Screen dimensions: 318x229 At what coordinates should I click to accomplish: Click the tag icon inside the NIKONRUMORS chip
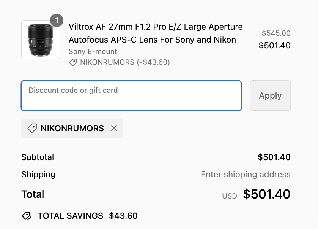pos(32,129)
